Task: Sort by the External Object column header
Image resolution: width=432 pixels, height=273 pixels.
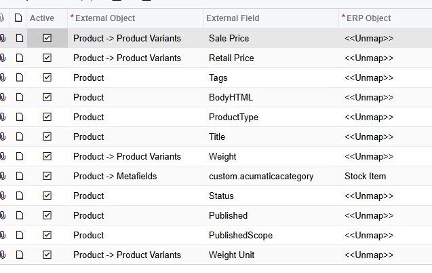Action: [104, 18]
